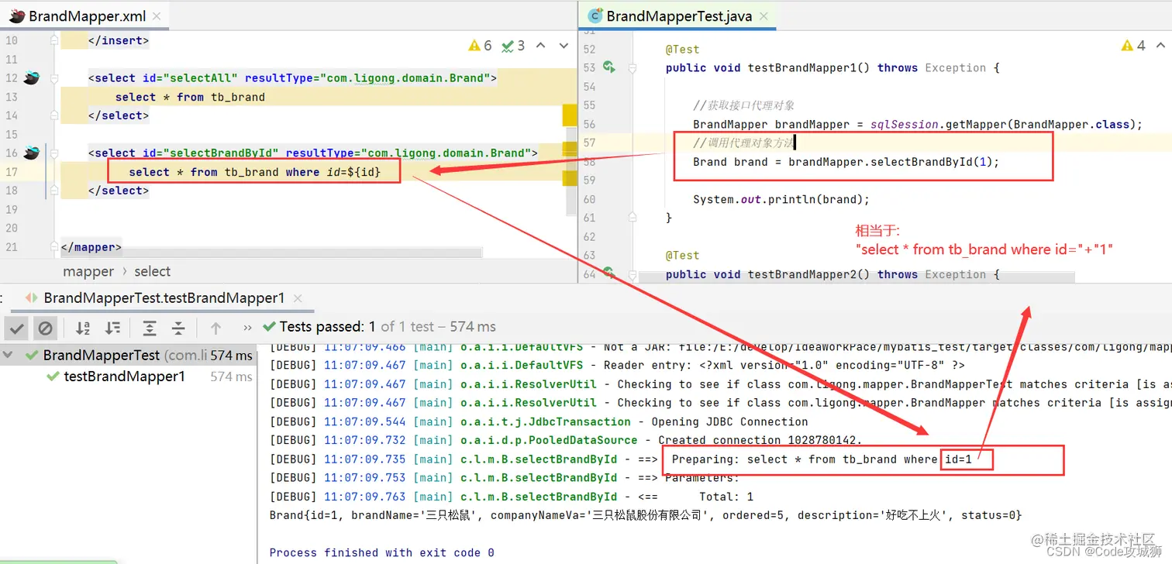This screenshot has height=564, width=1172.
Task: Toggle Show Ignored tests button
Action: click(46, 328)
